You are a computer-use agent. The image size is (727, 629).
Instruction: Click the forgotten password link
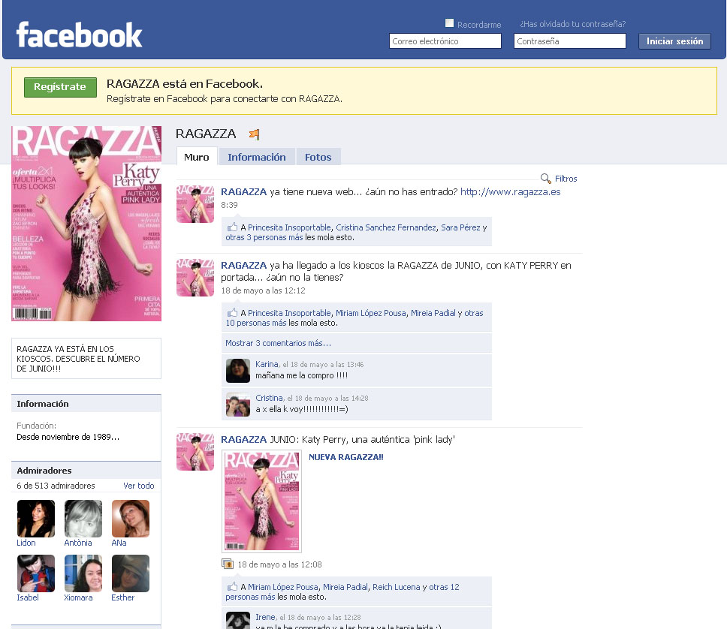click(572, 24)
